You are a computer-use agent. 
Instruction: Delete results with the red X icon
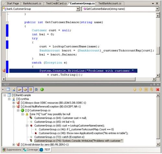point(158,90)
